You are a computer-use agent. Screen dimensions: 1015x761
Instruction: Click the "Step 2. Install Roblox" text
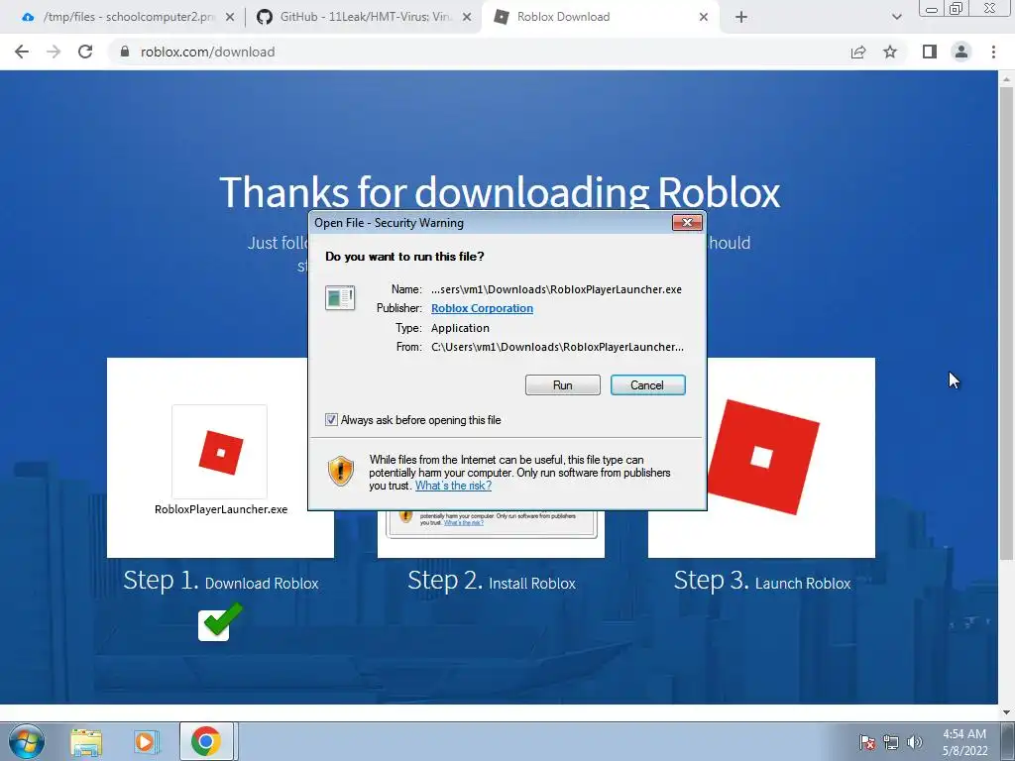[x=492, y=581]
